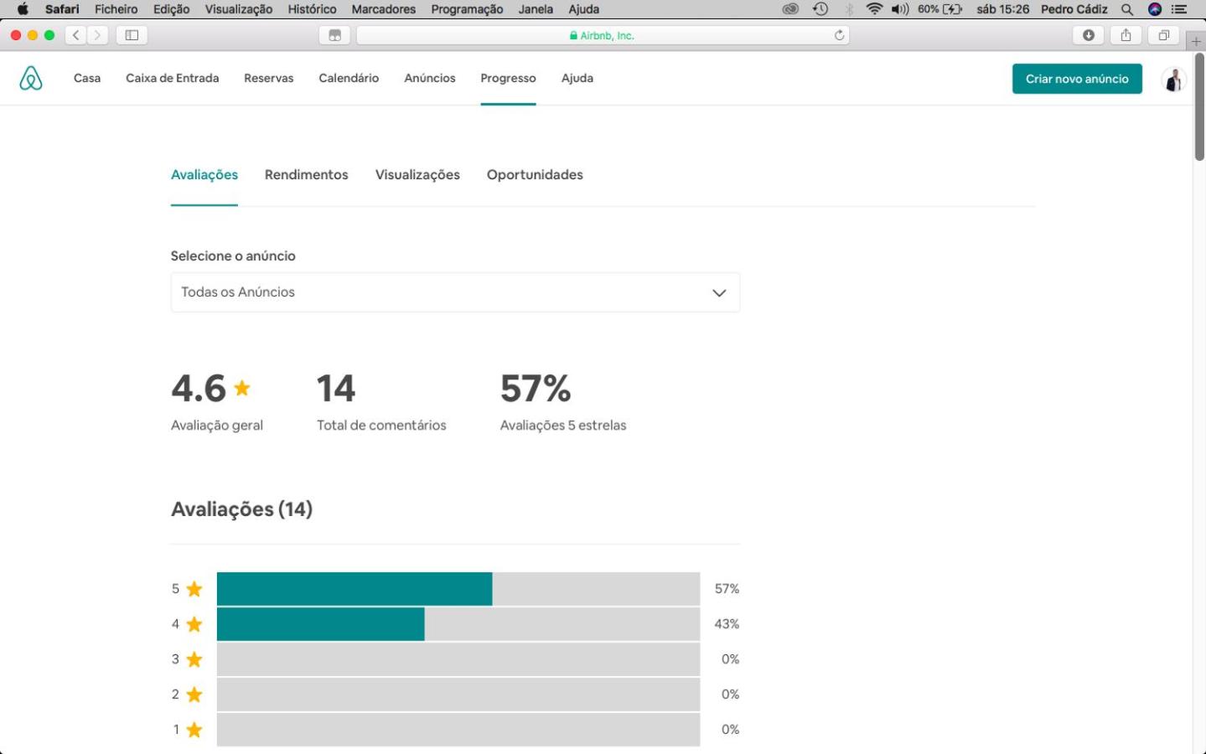Switch to the Rendimentos tab
The image size is (1206, 754).
(307, 174)
